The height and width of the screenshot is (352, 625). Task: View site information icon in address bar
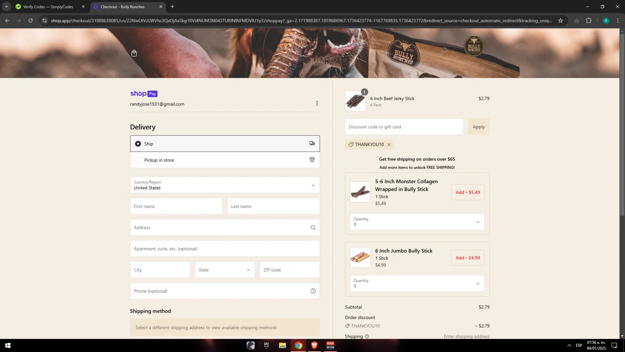(x=45, y=20)
